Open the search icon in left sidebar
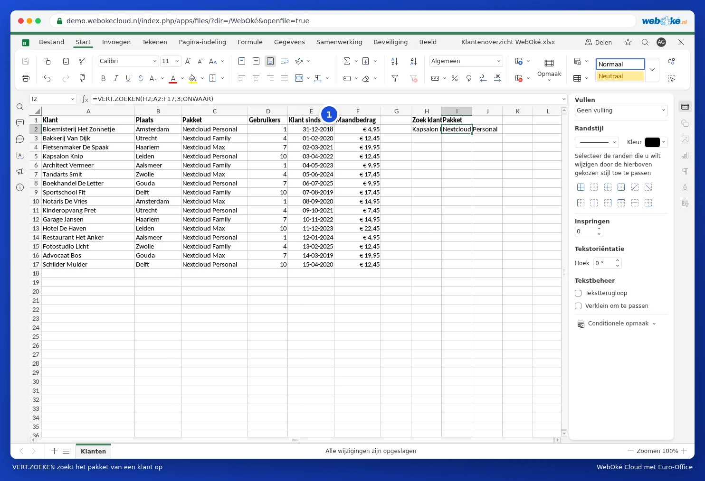The image size is (705, 481). click(x=20, y=107)
